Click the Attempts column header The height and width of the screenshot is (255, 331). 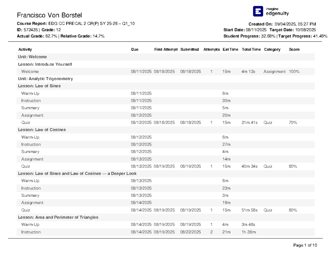(x=212, y=50)
